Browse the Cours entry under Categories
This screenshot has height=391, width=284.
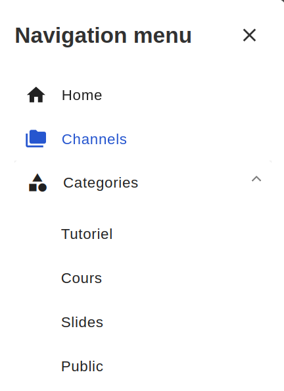tap(82, 278)
